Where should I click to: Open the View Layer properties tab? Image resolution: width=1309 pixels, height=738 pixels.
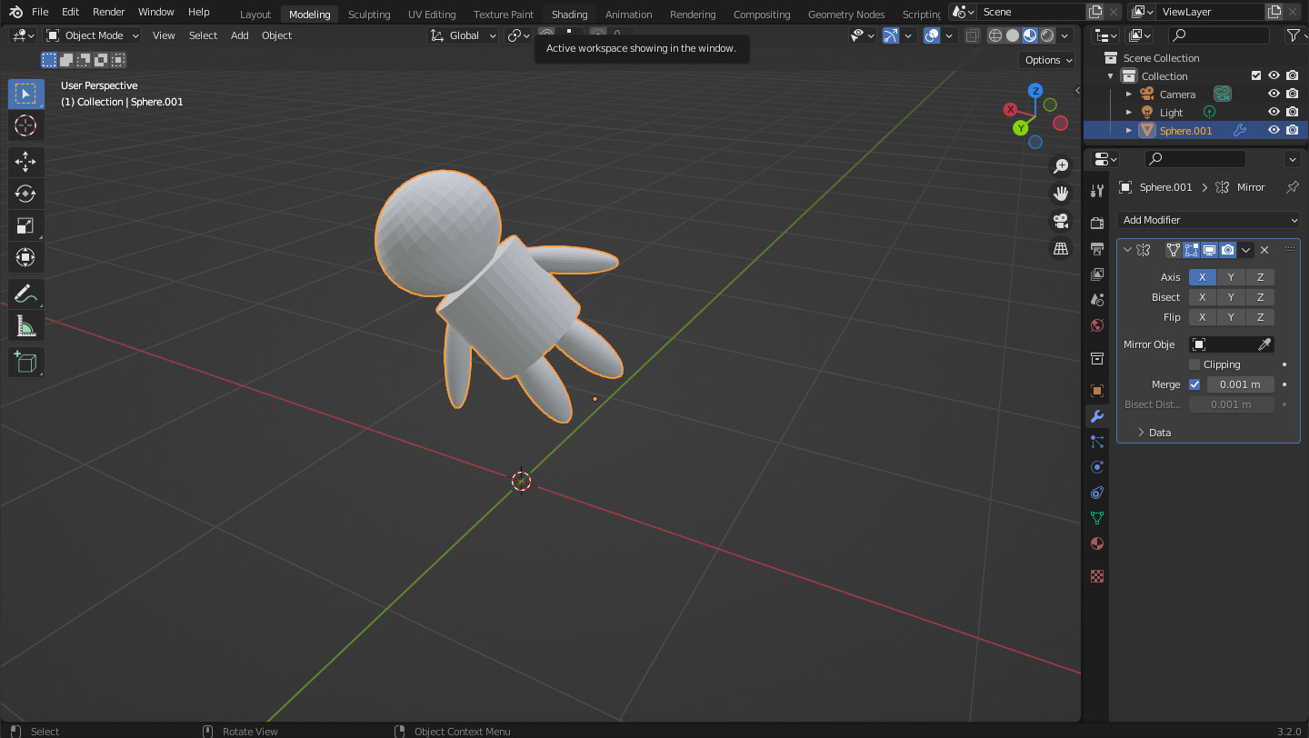pos(1097,274)
